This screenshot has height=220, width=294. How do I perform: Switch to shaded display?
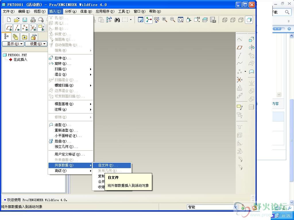click(249, 20)
